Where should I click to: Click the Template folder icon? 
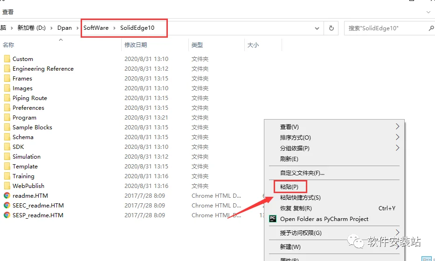click(7, 167)
